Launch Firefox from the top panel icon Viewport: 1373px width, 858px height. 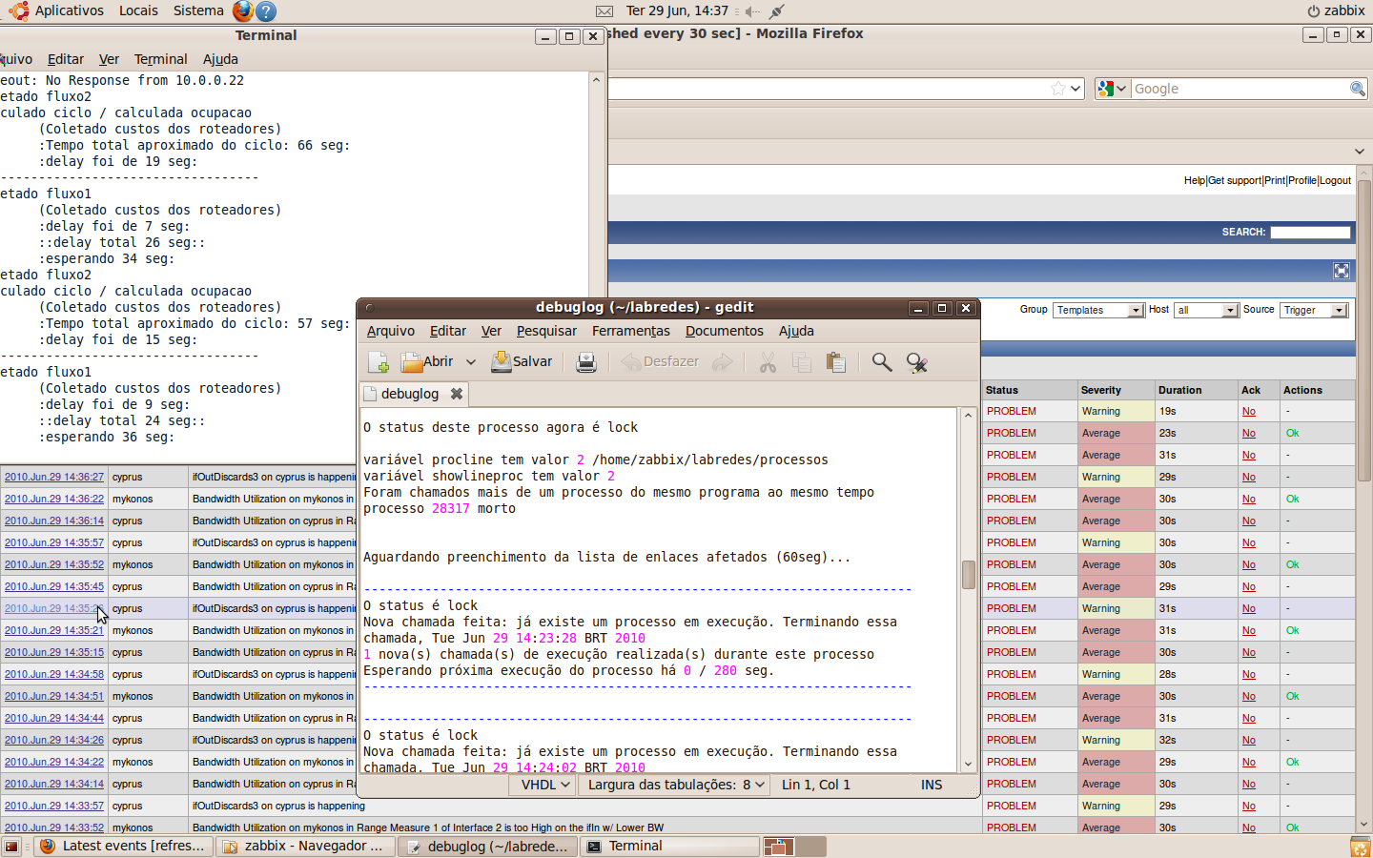(x=243, y=10)
